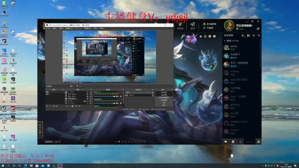The image size is (299, 168).
Task: Move source up with arrow in OBS sources toolbar
Action: point(76,106)
